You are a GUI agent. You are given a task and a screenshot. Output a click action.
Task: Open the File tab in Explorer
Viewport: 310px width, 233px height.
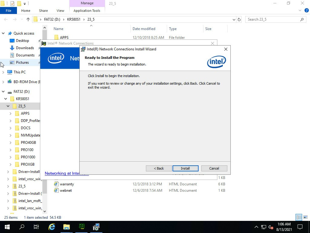[8, 11]
